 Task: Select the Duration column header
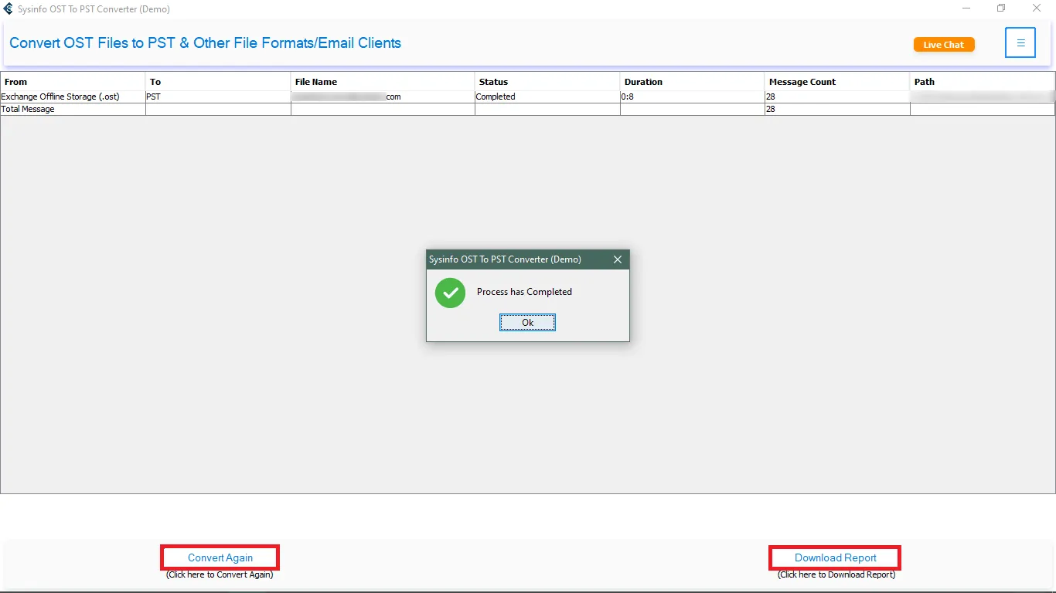click(692, 82)
